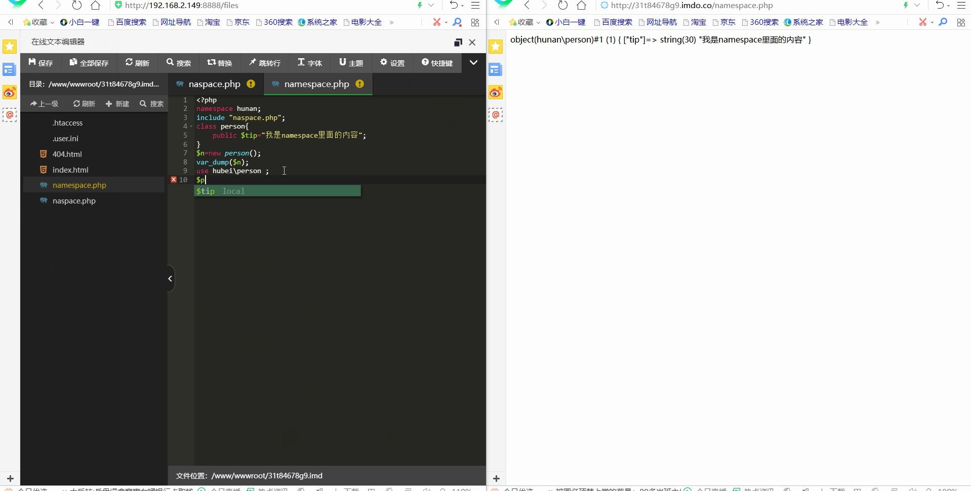Create new file with 新建
The height and width of the screenshot is (491, 971).
click(x=117, y=104)
